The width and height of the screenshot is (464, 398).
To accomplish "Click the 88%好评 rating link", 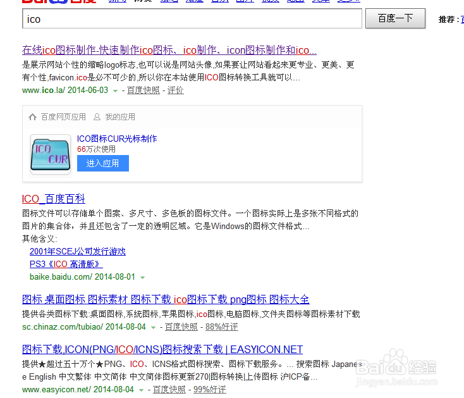I will pos(222,326).
